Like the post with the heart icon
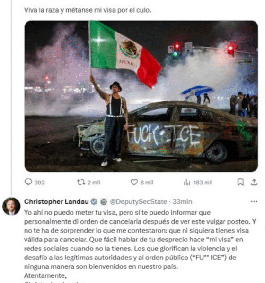265x283 pixels. tap(134, 182)
